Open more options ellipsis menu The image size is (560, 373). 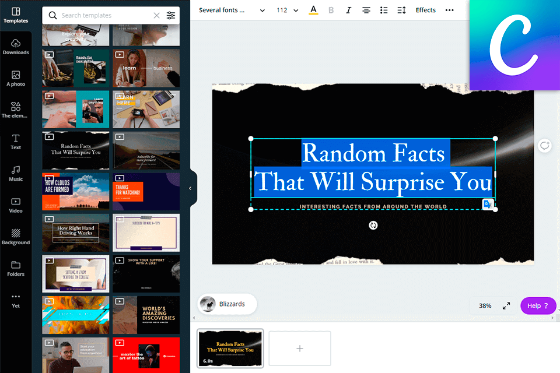(x=449, y=10)
